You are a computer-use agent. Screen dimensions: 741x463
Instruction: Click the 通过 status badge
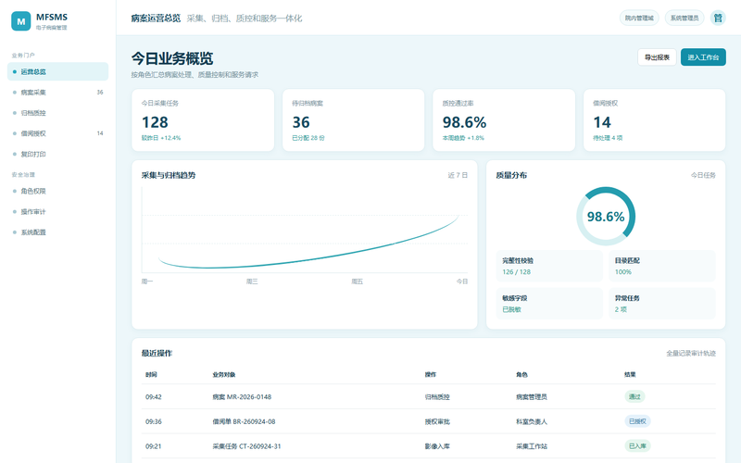(x=634, y=396)
